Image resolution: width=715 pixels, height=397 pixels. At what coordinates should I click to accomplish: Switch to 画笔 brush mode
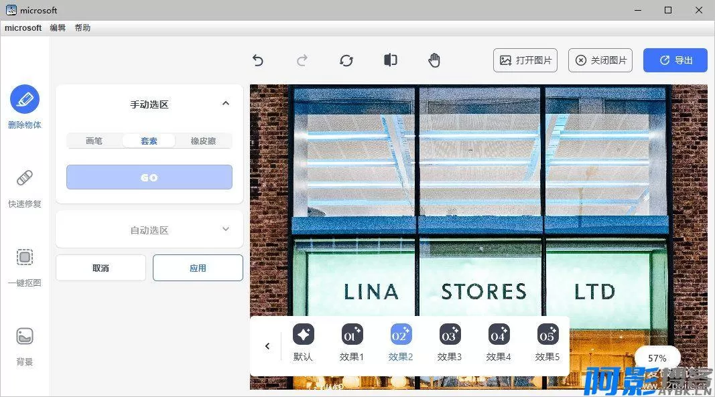point(94,141)
